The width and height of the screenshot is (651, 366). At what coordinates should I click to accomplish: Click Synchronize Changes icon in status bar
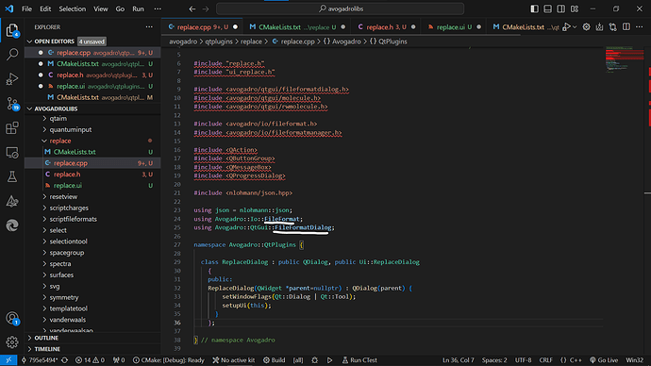65,360
